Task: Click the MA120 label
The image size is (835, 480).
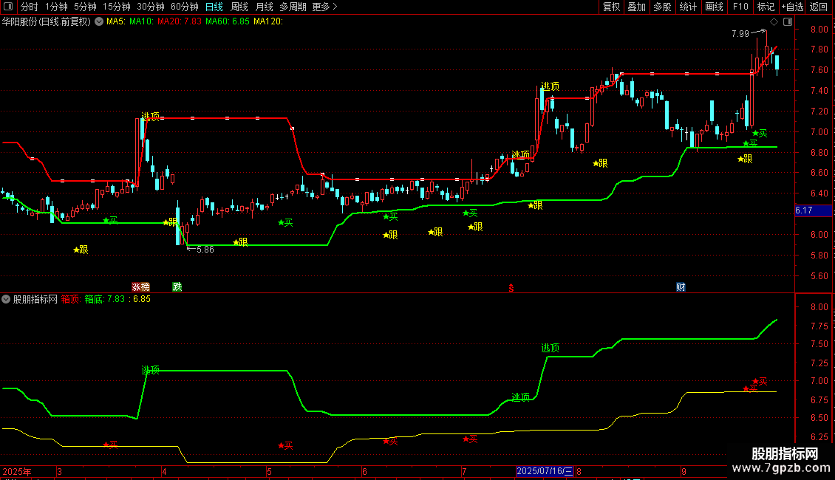Action: click(x=268, y=22)
